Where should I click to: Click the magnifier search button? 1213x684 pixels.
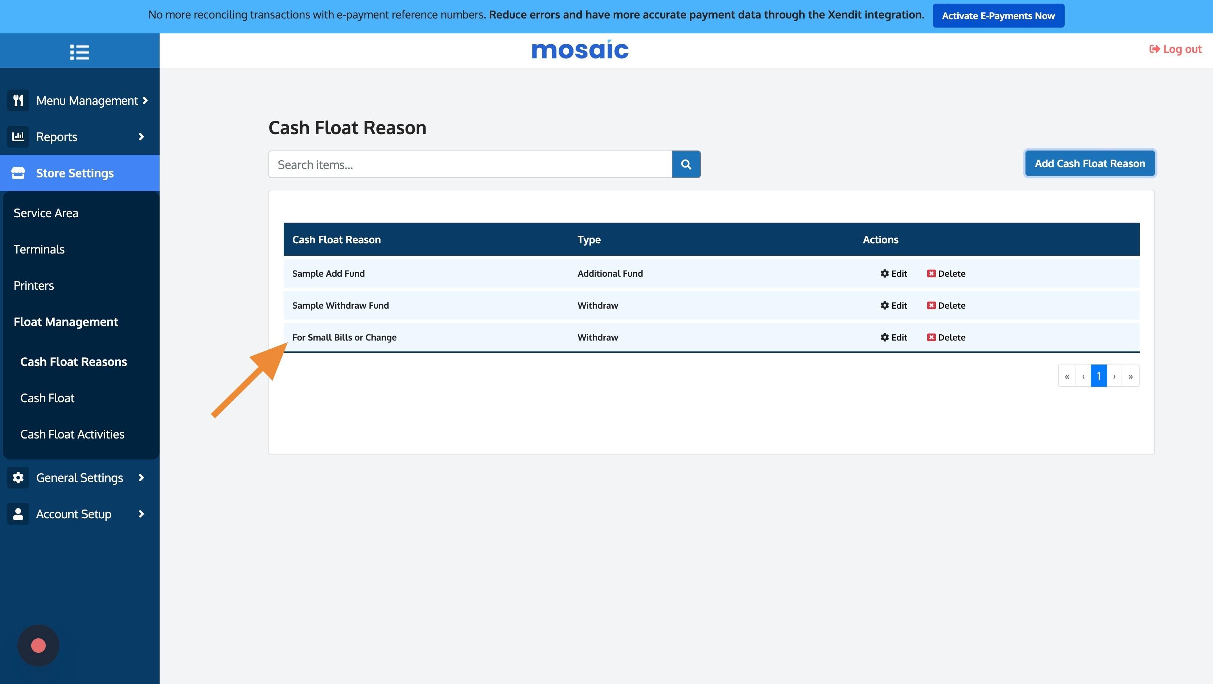[x=686, y=164]
